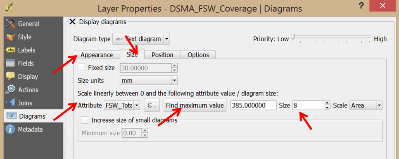The height and width of the screenshot is (159, 399).
Task: Select the Labels abc icon
Action: [x=10, y=50]
